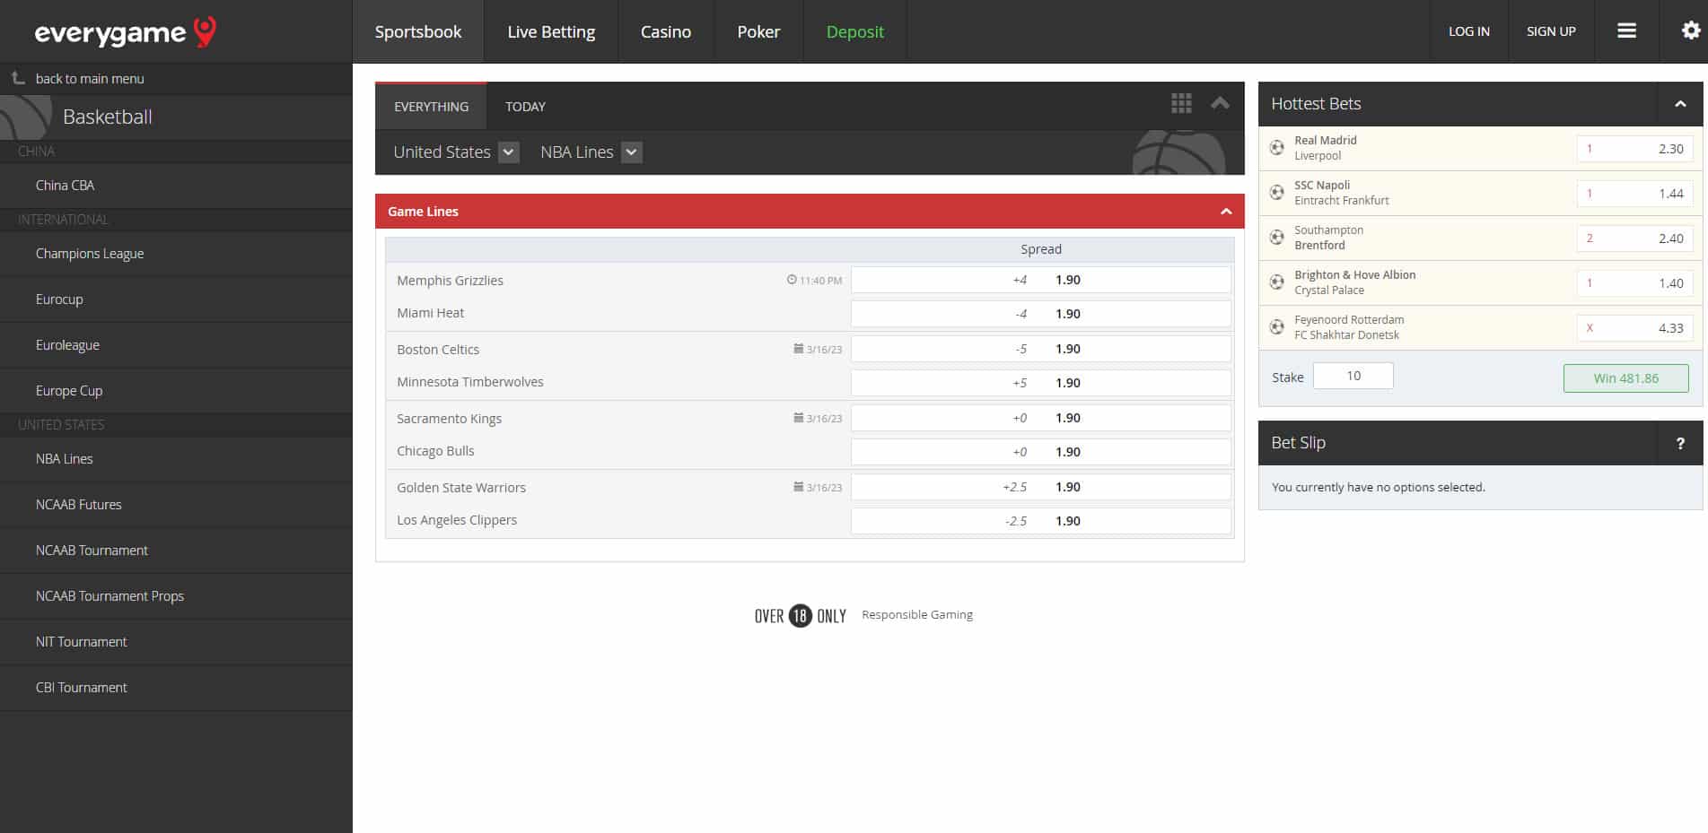Click the grid view icon
The height and width of the screenshot is (833, 1708).
(x=1181, y=104)
